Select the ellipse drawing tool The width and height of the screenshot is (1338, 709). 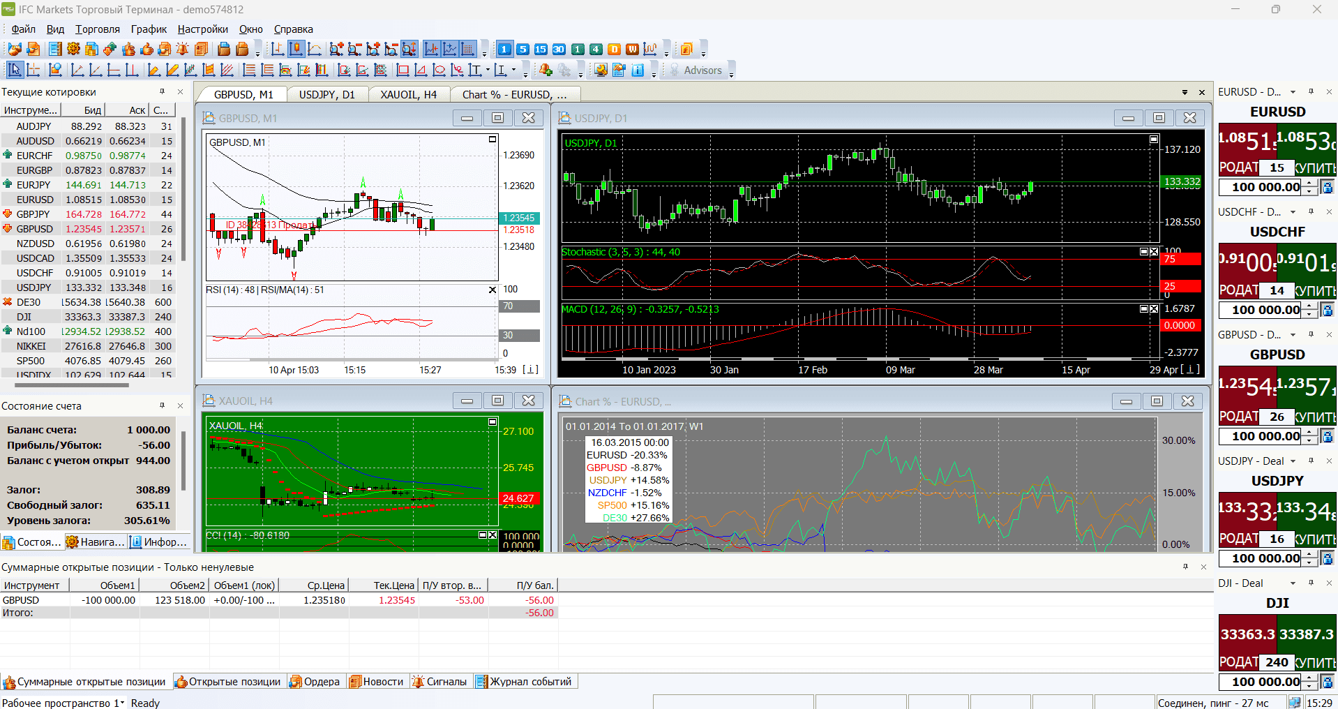click(x=439, y=70)
